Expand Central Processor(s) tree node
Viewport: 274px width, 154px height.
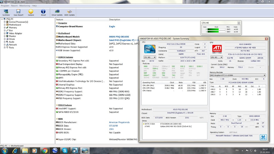[5, 22]
